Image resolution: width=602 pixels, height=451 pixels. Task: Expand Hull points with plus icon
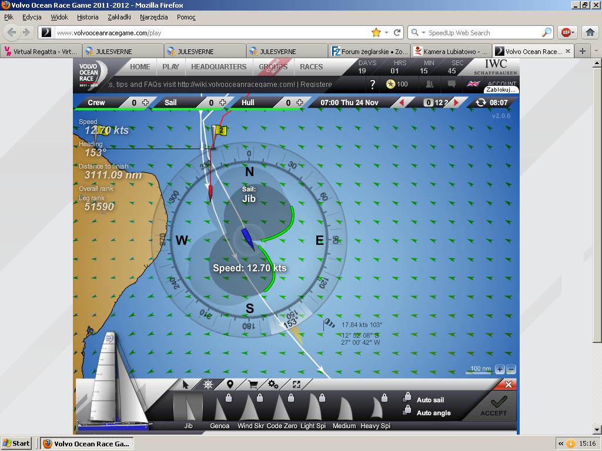pos(300,103)
